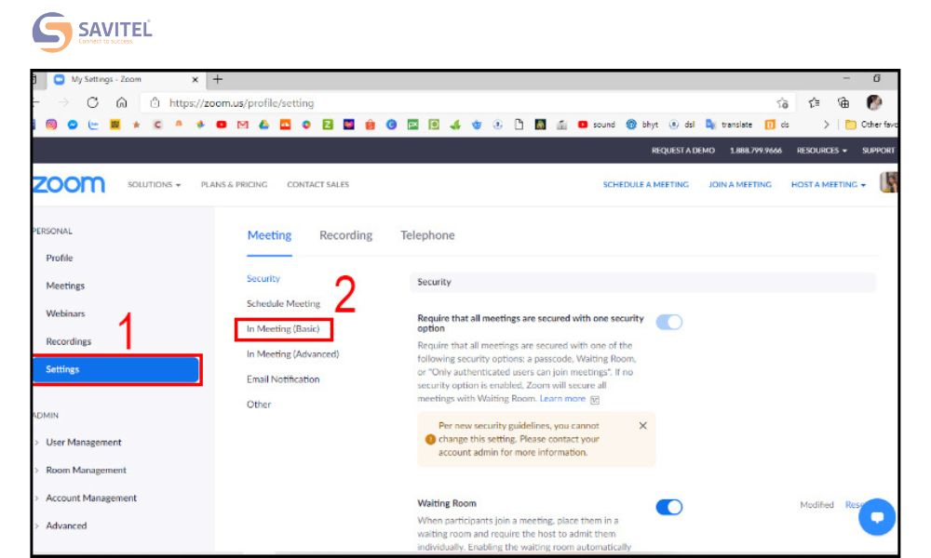The height and width of the screenshot is (558, 931).
Task: Switch to the Recording tab
Action: coord(345,235)
